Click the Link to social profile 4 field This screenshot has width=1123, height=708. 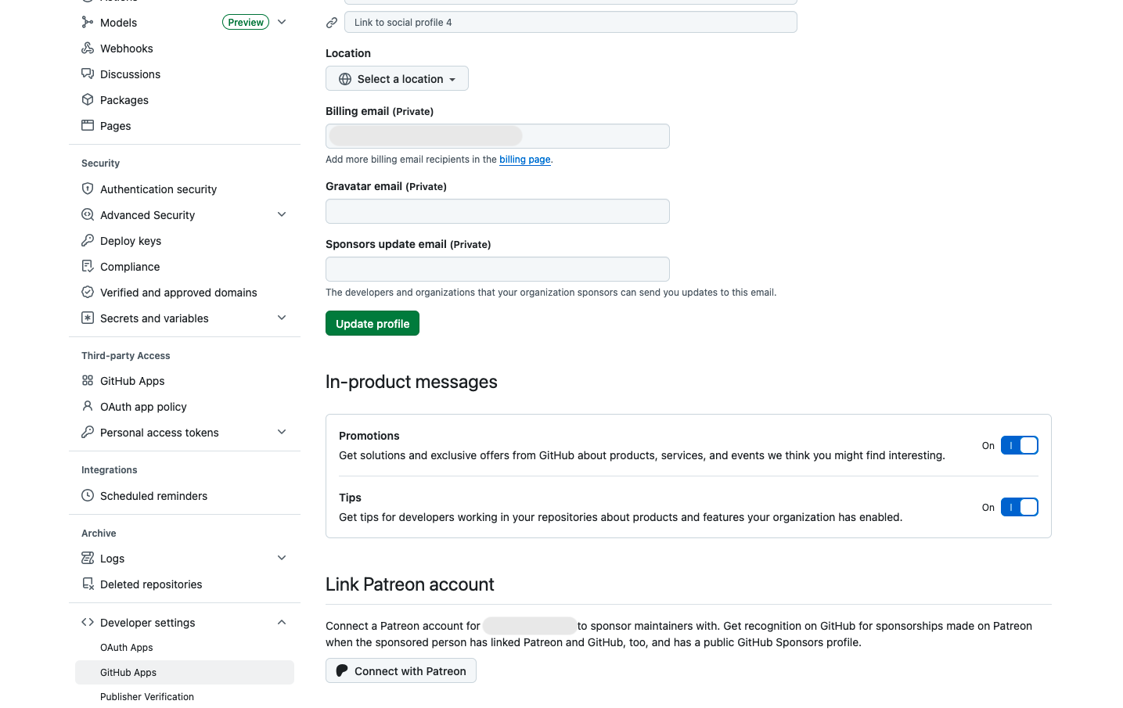point(570,22)
